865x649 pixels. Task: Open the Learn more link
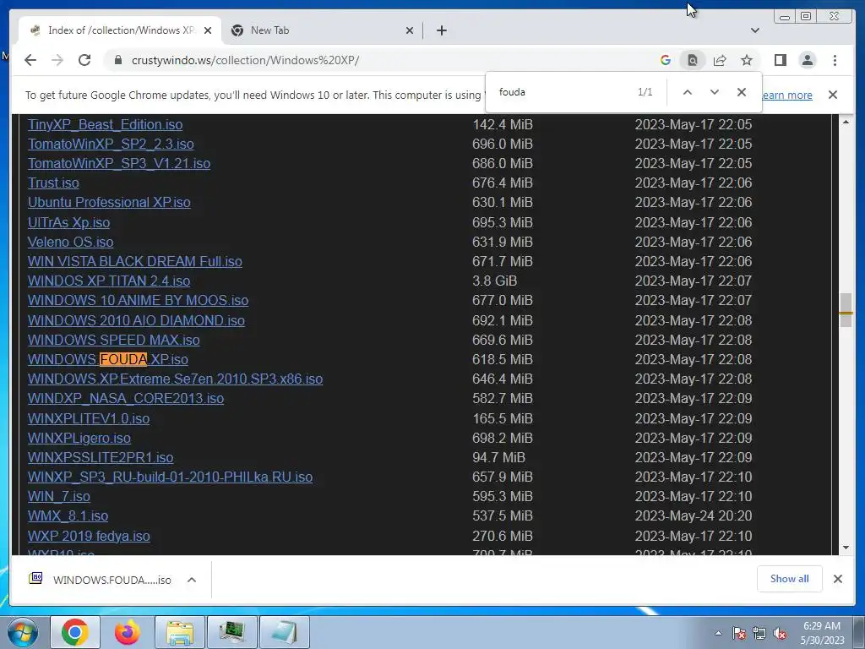coord(786,95)
